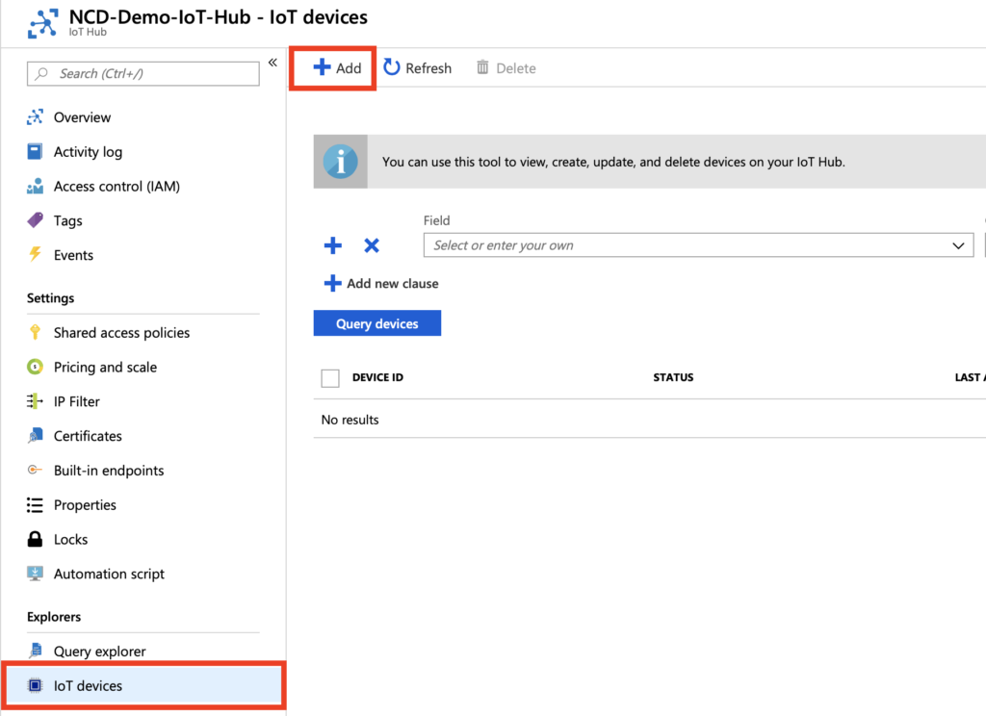Click the Query devices button

coord(377,323)
